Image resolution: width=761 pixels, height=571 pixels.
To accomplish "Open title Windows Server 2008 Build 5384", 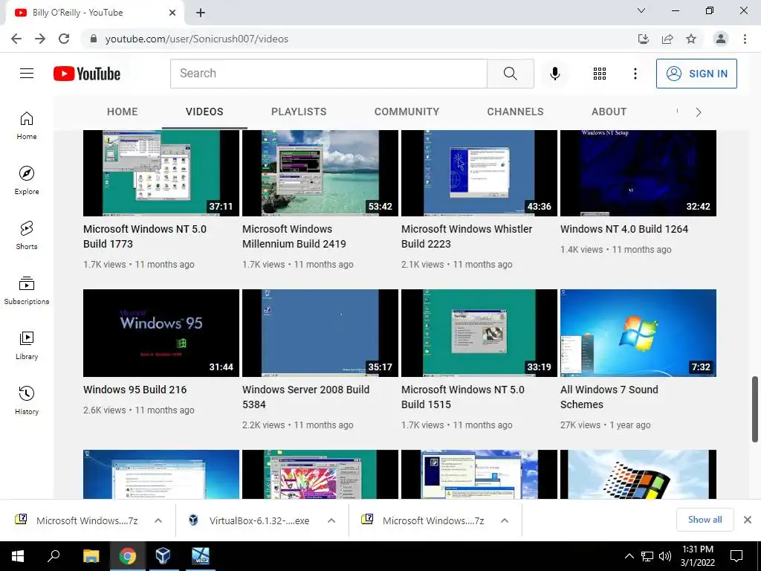I will pos(305,397).
